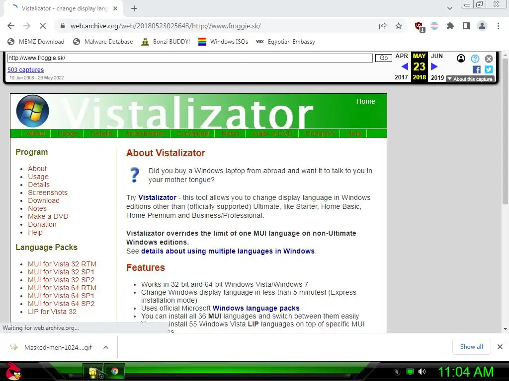Expand Masked-men gif download options chevron

[x=105, y=347]
